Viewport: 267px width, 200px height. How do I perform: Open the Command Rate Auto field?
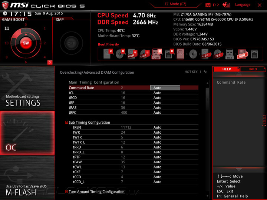pos(165,88)
